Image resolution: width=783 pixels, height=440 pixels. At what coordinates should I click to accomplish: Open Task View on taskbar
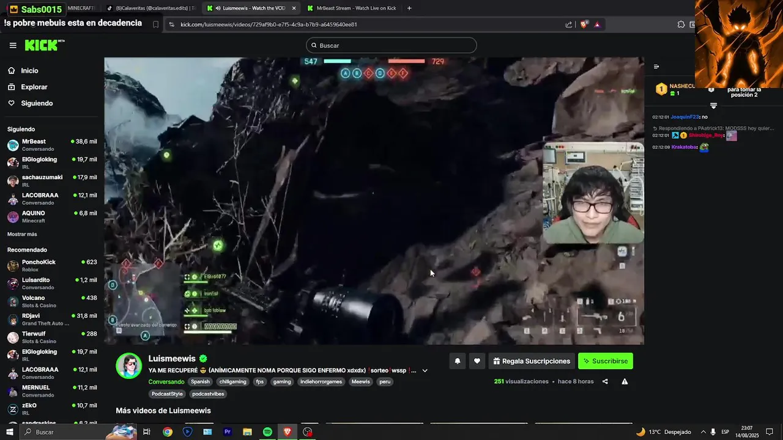[147, 432]
